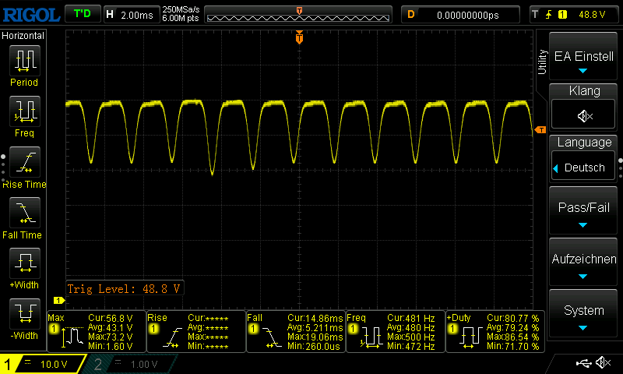Click the Max Cur:56.8 V value
Screen dimensions: 623x374
(x=111, y=319)
